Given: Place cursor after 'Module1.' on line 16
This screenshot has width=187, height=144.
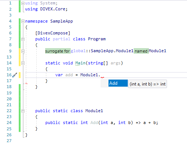Looking at the screenshot, I should click(100, 75).
